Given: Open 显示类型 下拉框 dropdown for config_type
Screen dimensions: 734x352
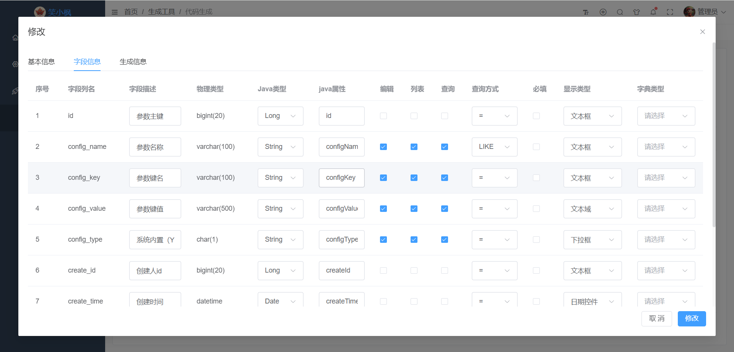Looking at the screenshot, I should coord(593,240).
